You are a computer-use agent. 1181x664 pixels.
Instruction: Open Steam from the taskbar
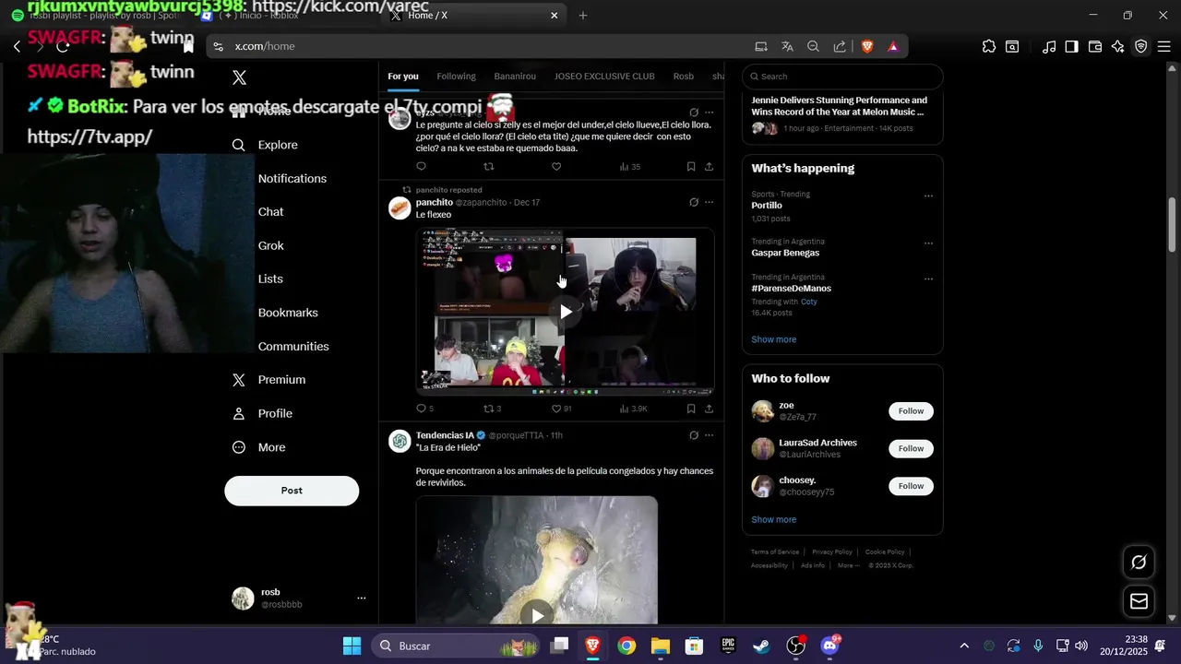click(x=761, y=646)
